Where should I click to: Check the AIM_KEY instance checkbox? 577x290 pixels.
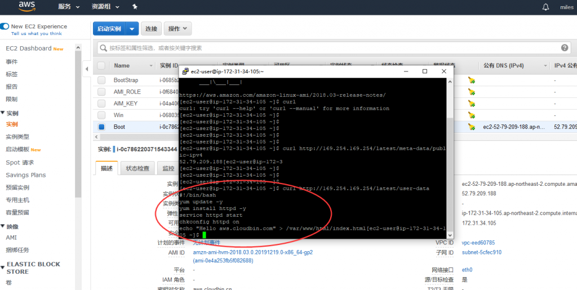[x=101, y=103]
